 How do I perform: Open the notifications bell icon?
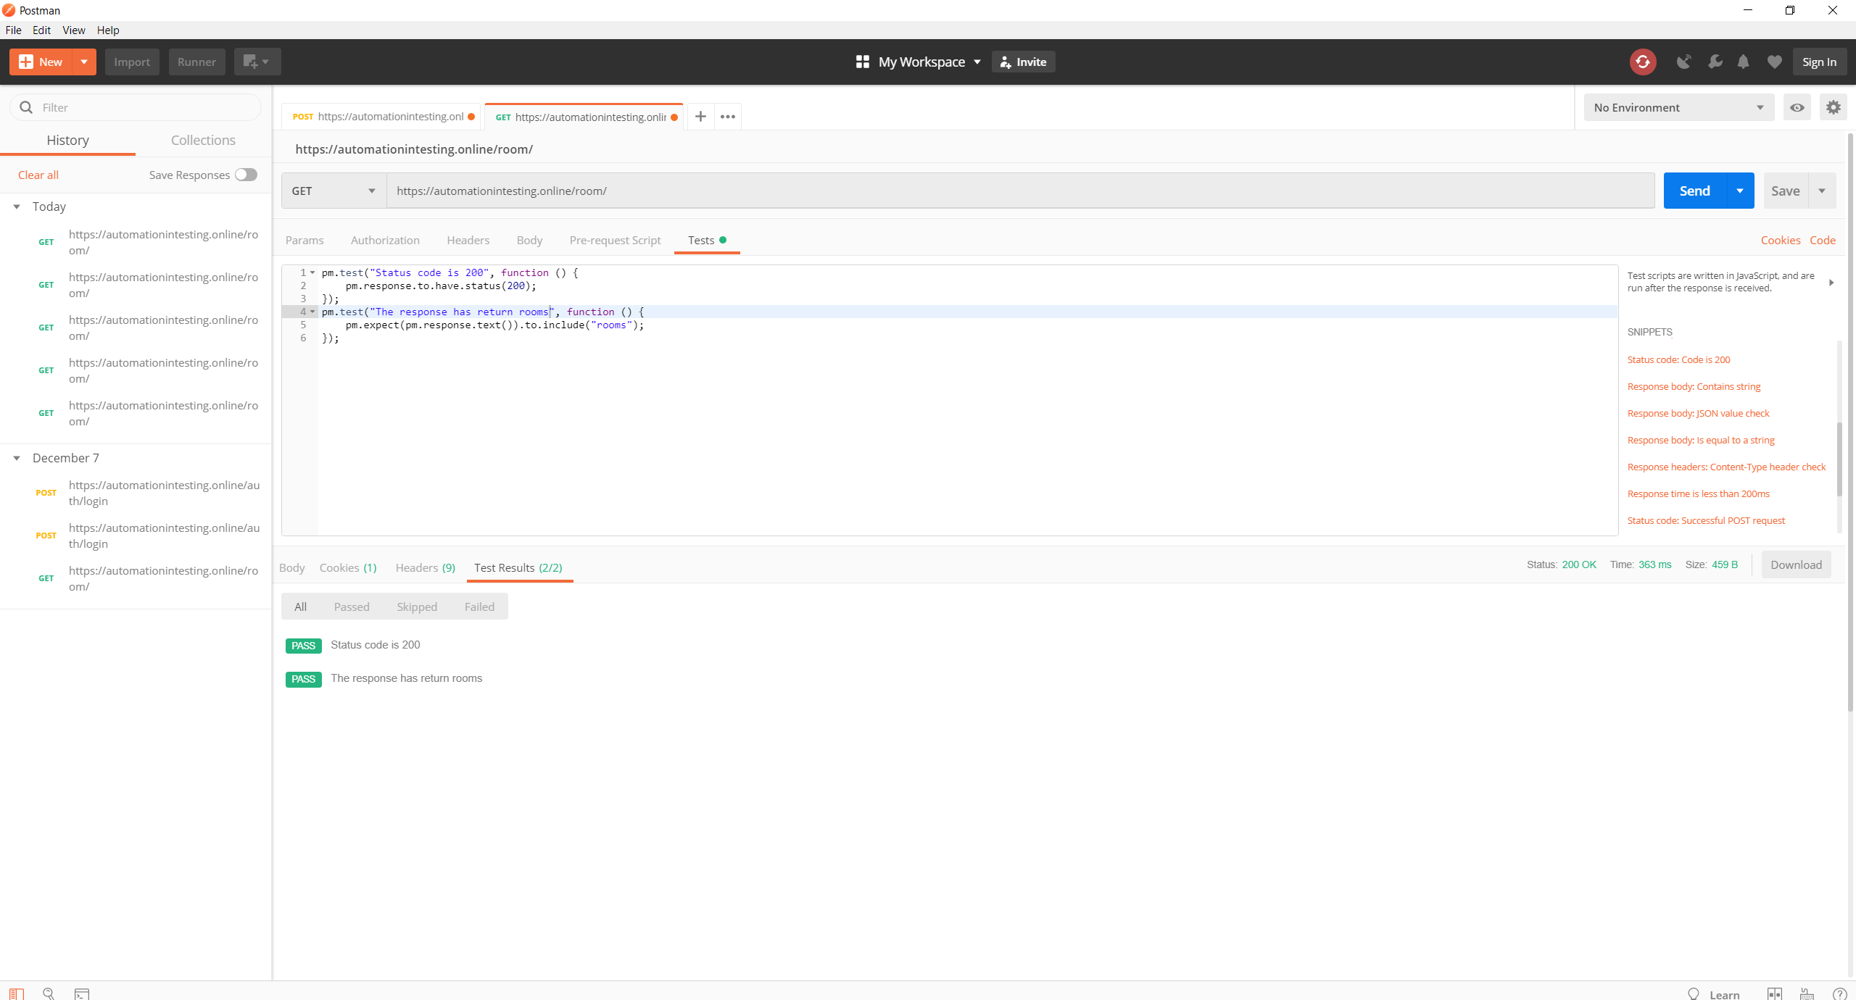pos(1744,62)
